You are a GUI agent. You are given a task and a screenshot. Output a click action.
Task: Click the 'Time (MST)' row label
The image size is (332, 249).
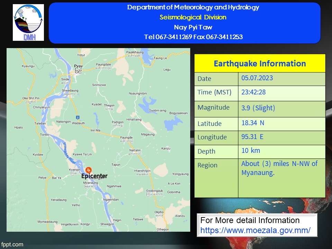pyautogui.click(x=214, y=92)
